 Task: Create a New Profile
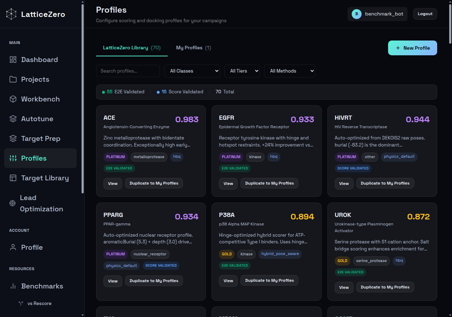412,48
